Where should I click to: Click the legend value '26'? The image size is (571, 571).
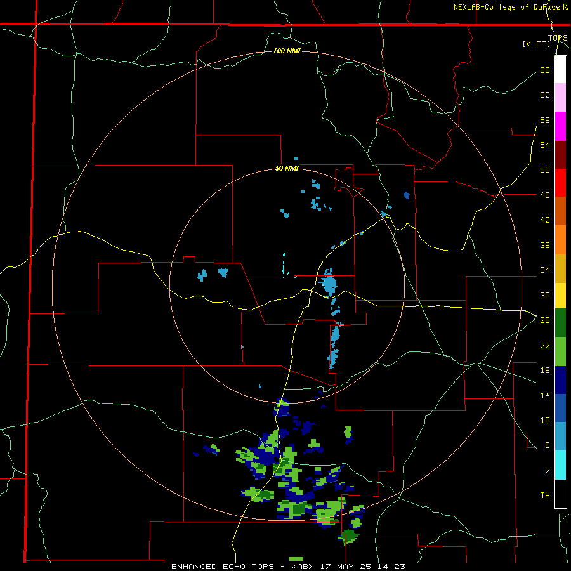point(545,320)
